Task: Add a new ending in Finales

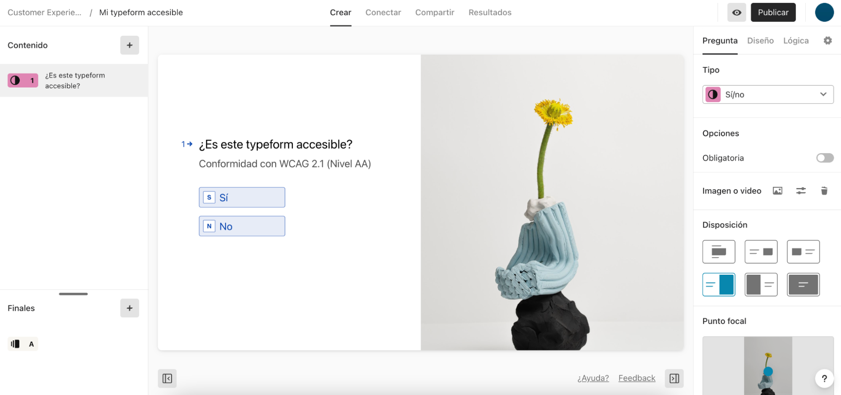Action: click(x=130, y=308)
